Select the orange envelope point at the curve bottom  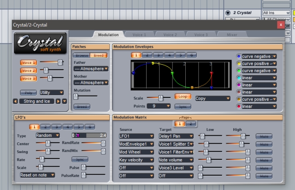coord(192,87)
